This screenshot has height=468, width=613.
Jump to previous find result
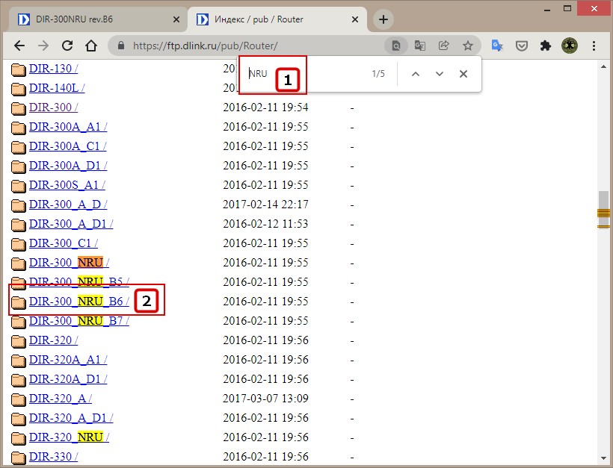coord(416,74)
